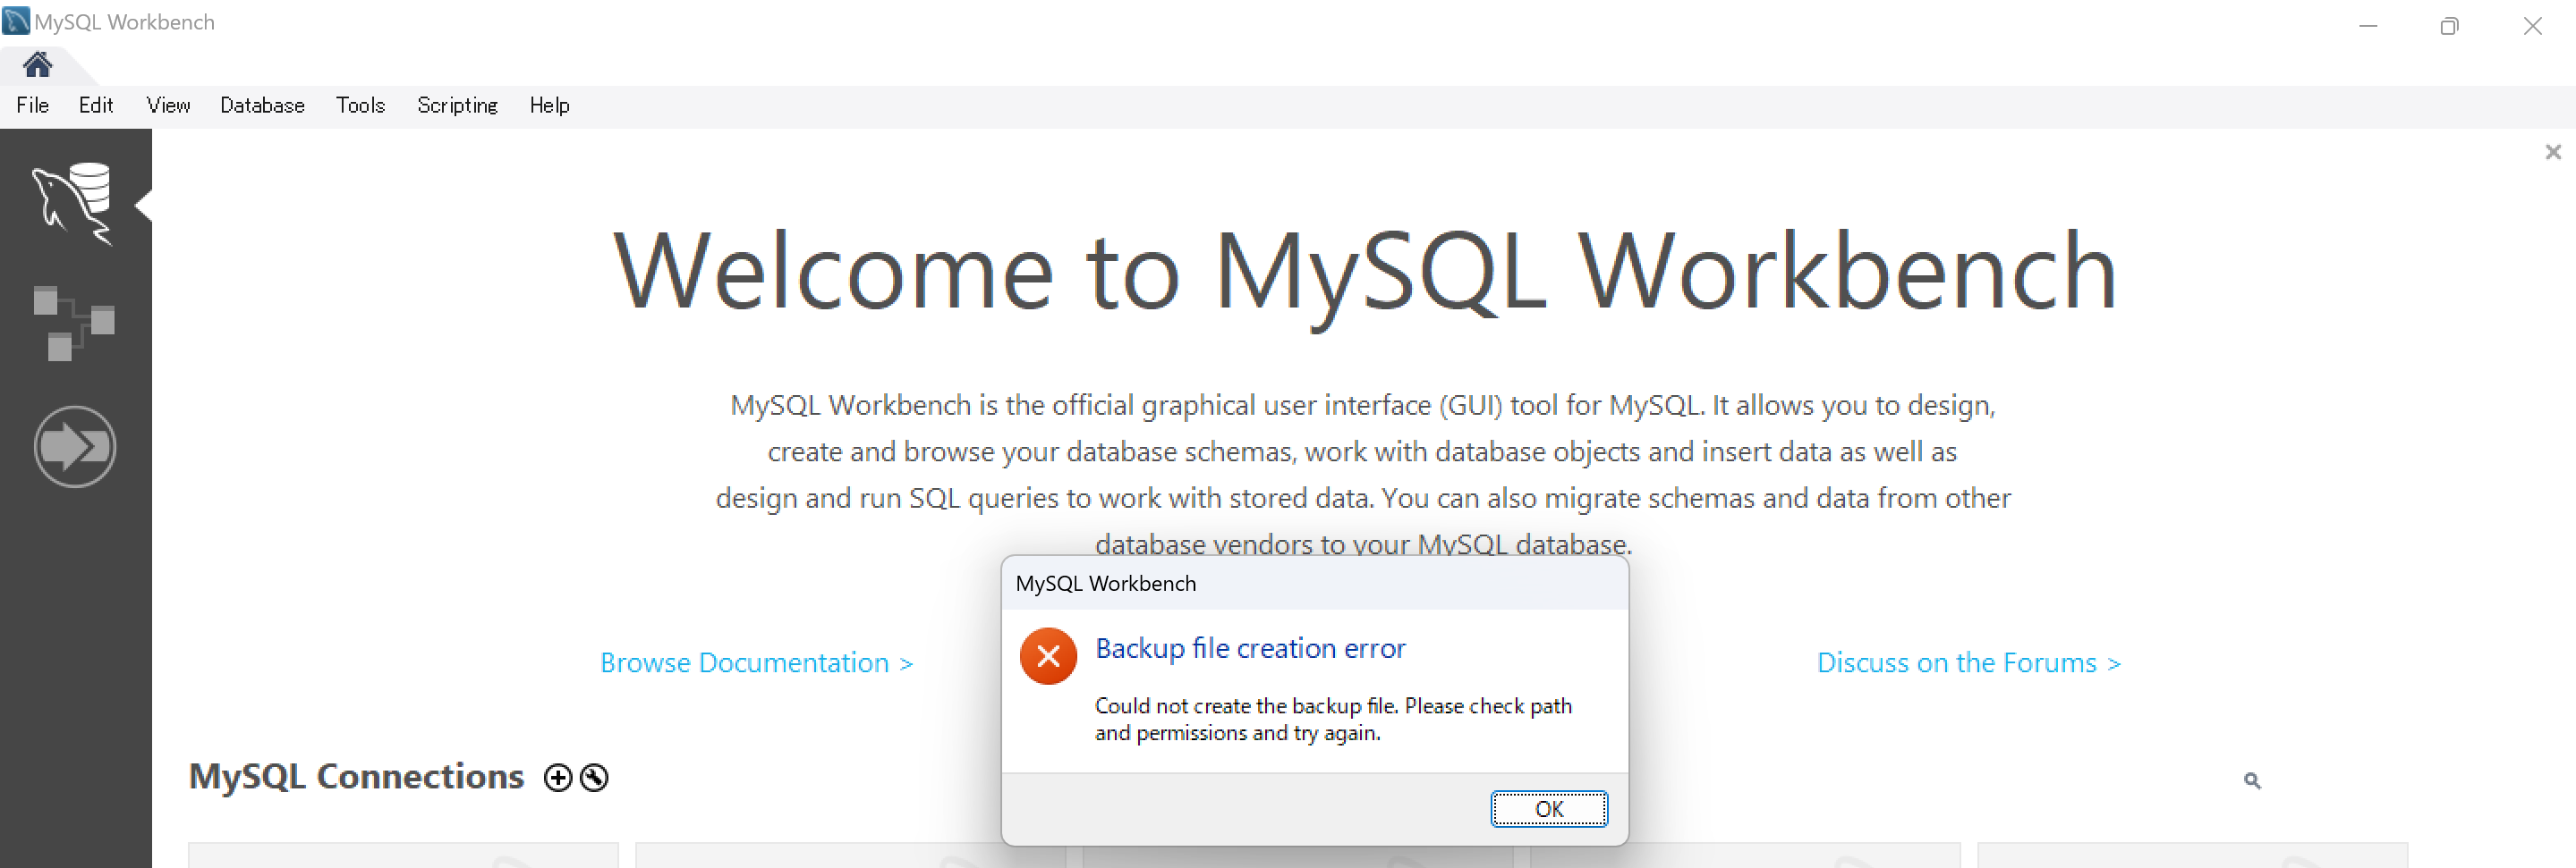
Task: Select the first connection tile thumbnail
Action: [x=403, y=855]
